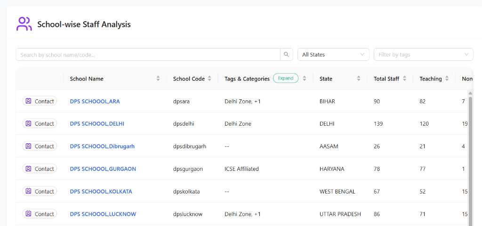
Task: Open DPS SCHOOOL,Dibrugarh link
Action: pyautogui.click(x=102, y=146)
